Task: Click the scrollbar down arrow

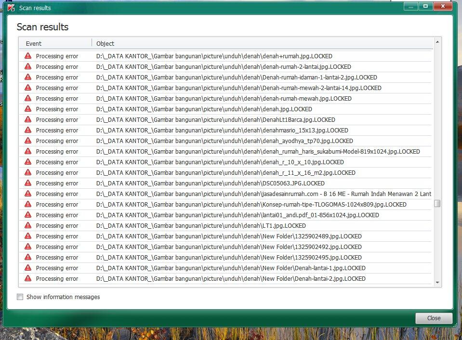Action: coord(437,283)
